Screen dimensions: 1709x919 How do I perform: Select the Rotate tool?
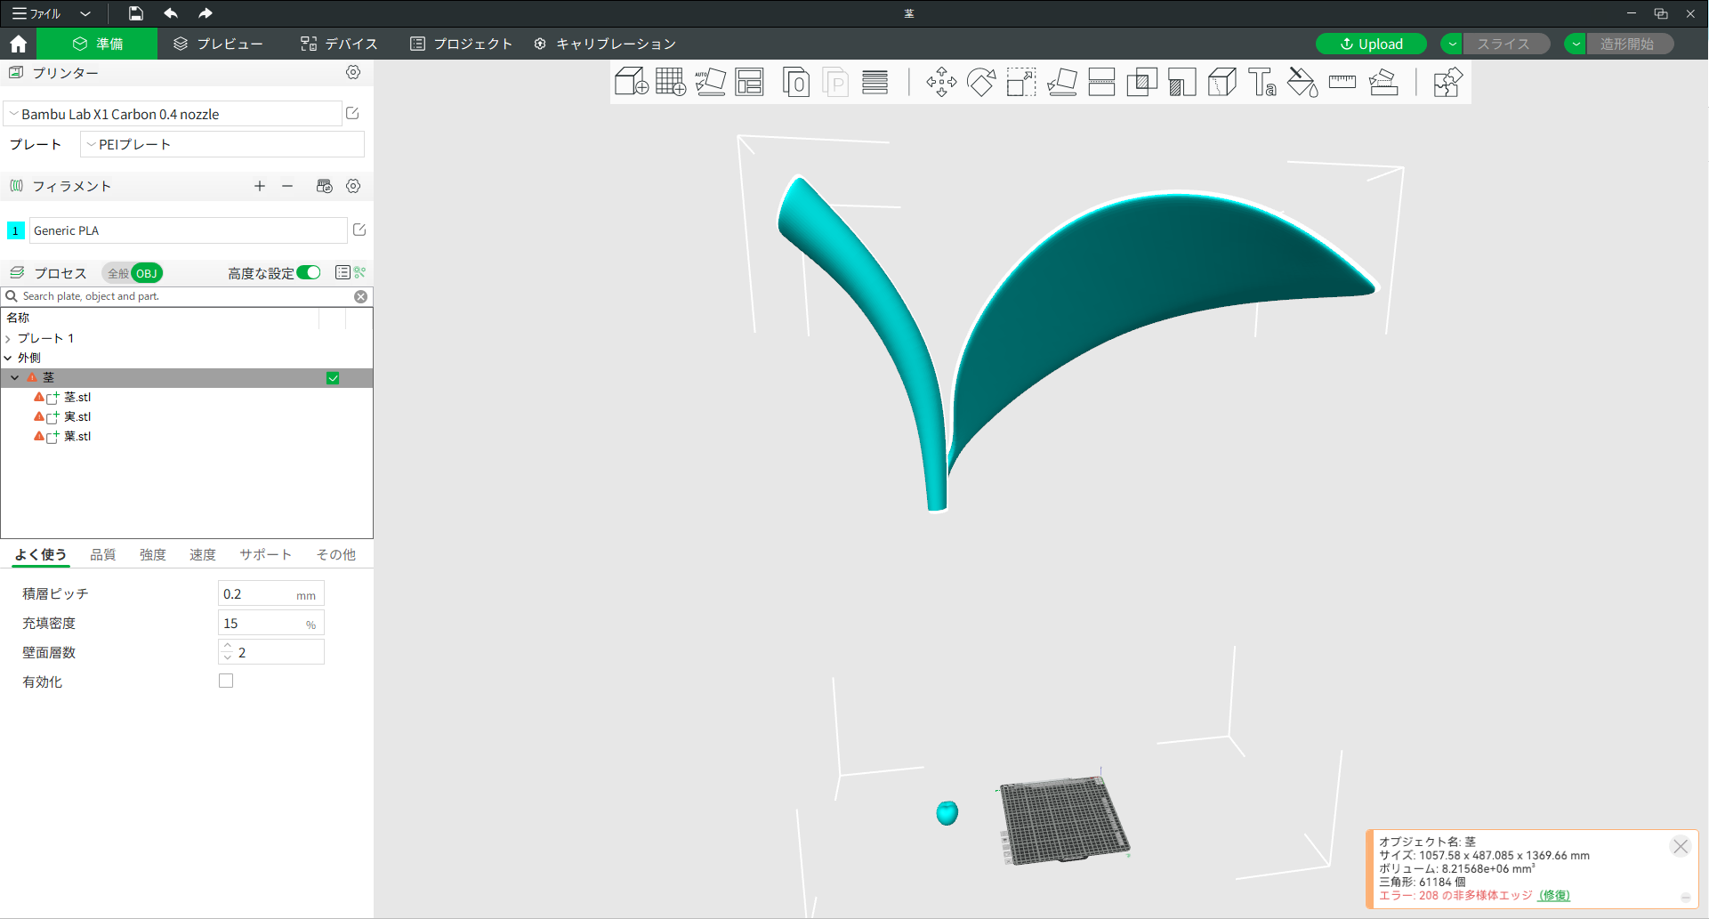[x=981, y=83]
